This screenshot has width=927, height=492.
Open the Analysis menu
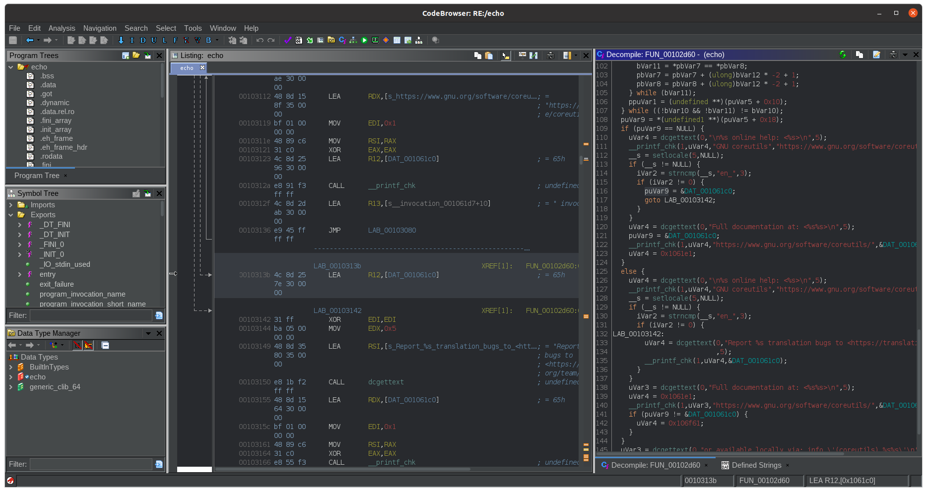62,28
